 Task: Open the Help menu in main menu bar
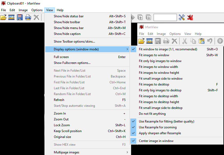click(60, 10)
